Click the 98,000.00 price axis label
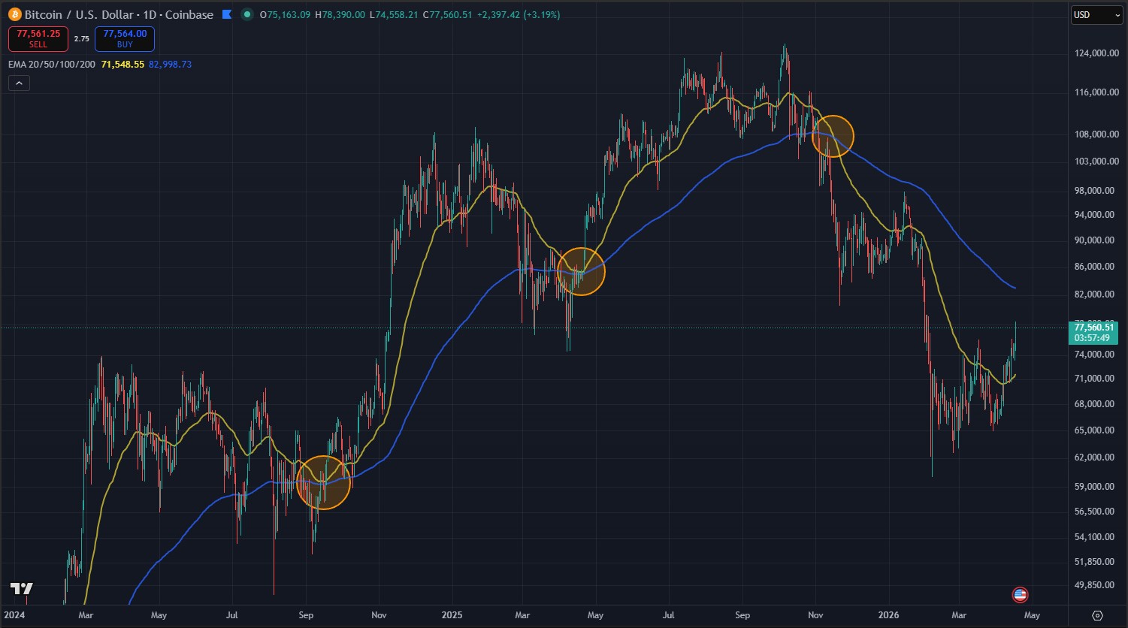1128x628 pixels. (x=1096, y=190)
